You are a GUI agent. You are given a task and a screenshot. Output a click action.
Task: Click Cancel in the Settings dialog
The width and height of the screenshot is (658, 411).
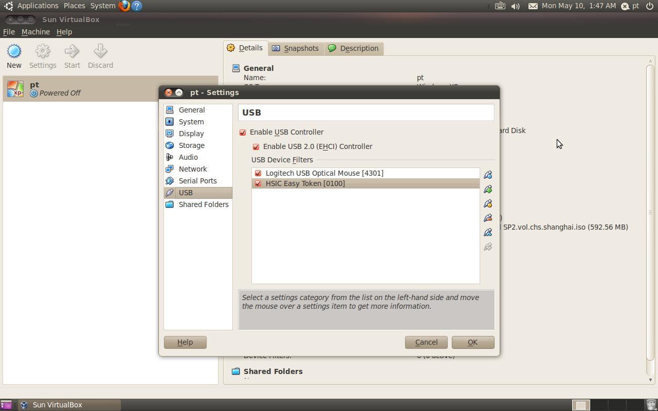426,342
